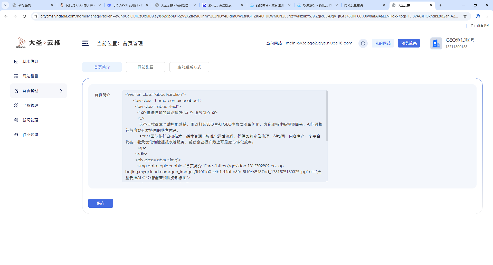Switch to the 网站配图 tab
The width and height of the screenshot is (493, 265).
(x=146, y=67)
